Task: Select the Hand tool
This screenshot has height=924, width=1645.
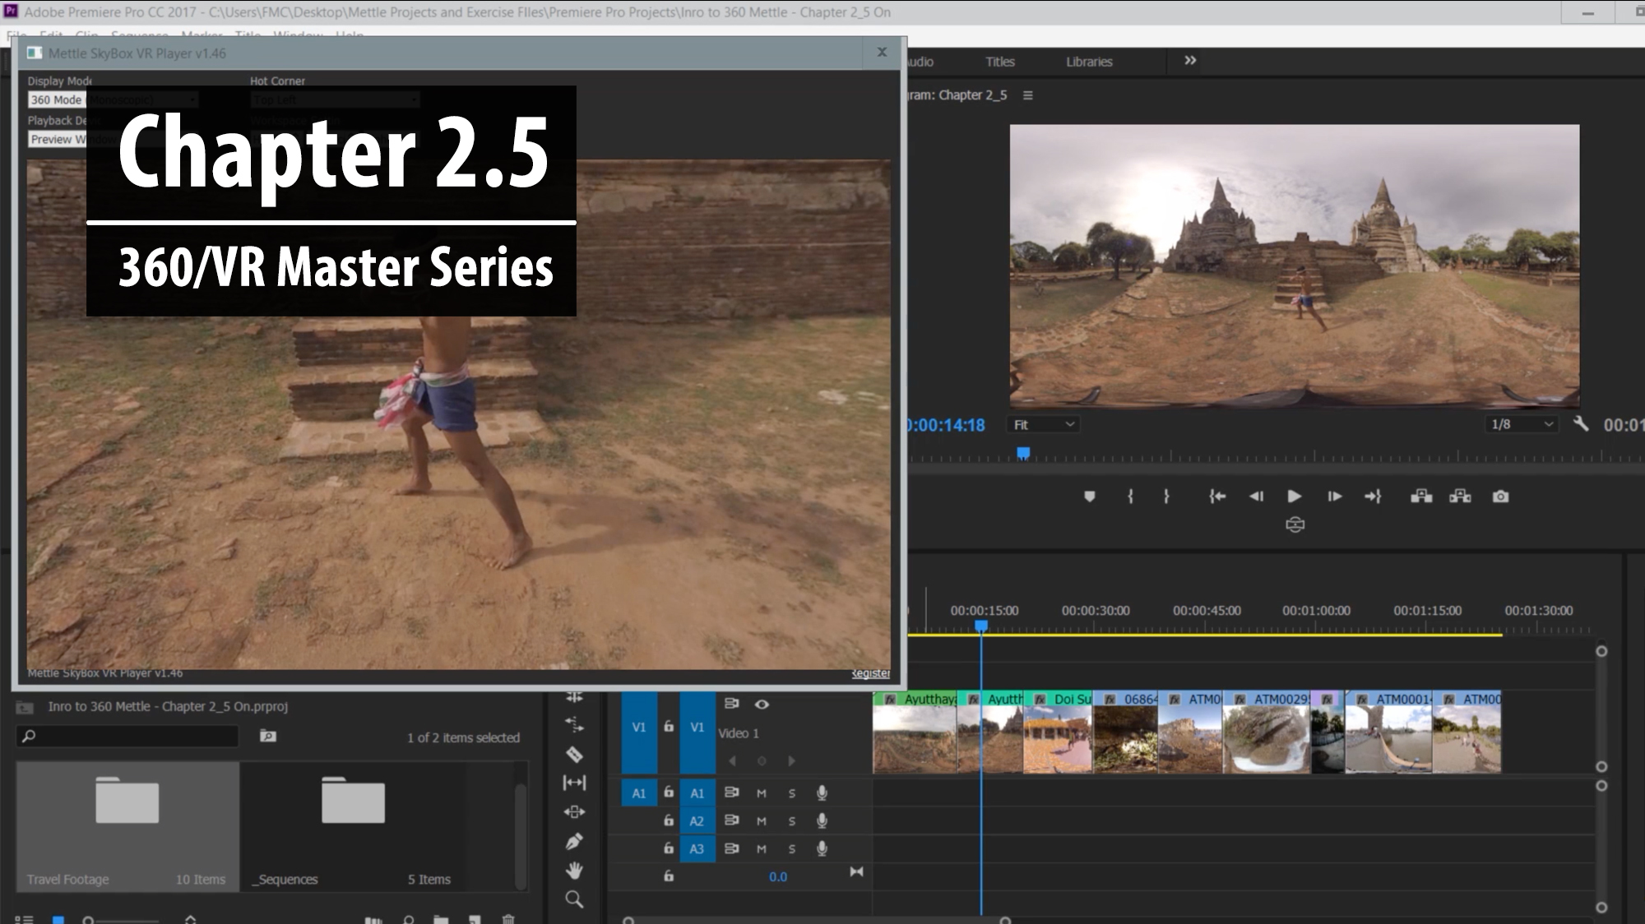Action: [574, 870]
